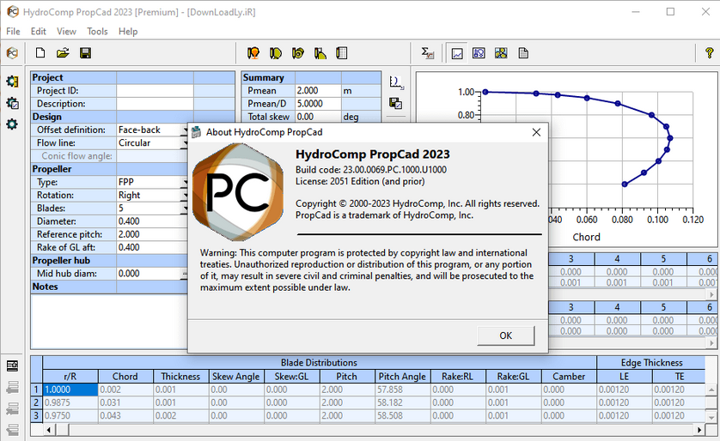The image size is (720, 441).
Task: Click the fourth orange builder icon with ruler
Action: click(320, 53)
